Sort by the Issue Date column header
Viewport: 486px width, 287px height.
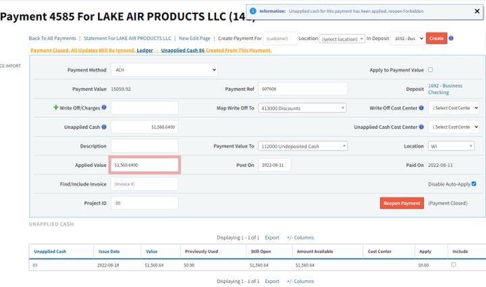tap(109, 251)
